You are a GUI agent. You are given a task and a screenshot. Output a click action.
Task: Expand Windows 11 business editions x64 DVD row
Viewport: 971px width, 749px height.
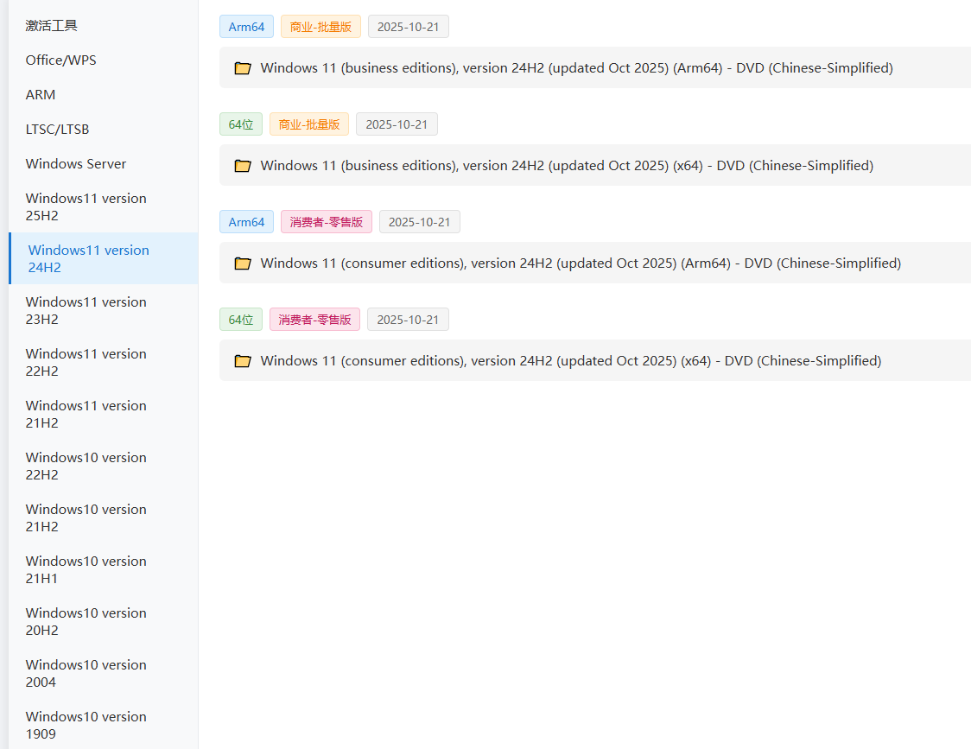(x=567, y=166)
